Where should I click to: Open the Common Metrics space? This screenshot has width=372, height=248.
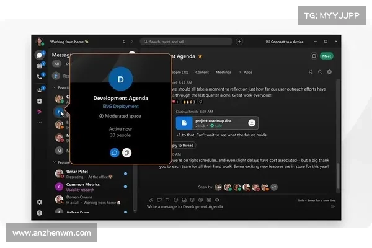click(91, 187)
